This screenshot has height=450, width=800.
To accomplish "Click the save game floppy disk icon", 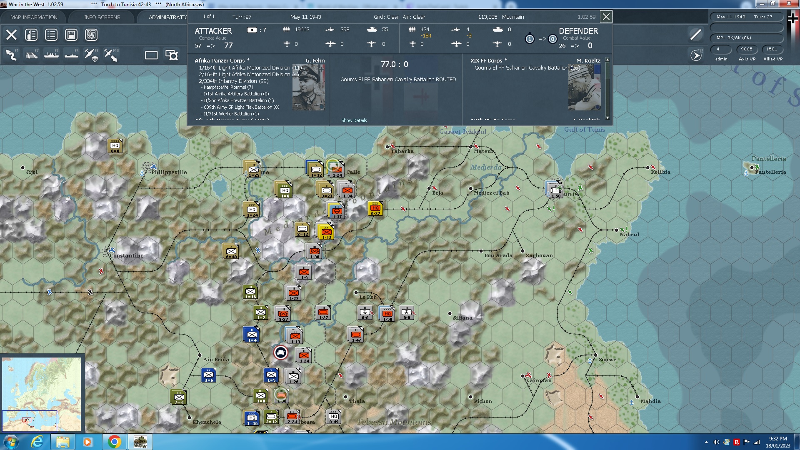I will [71, 35].
